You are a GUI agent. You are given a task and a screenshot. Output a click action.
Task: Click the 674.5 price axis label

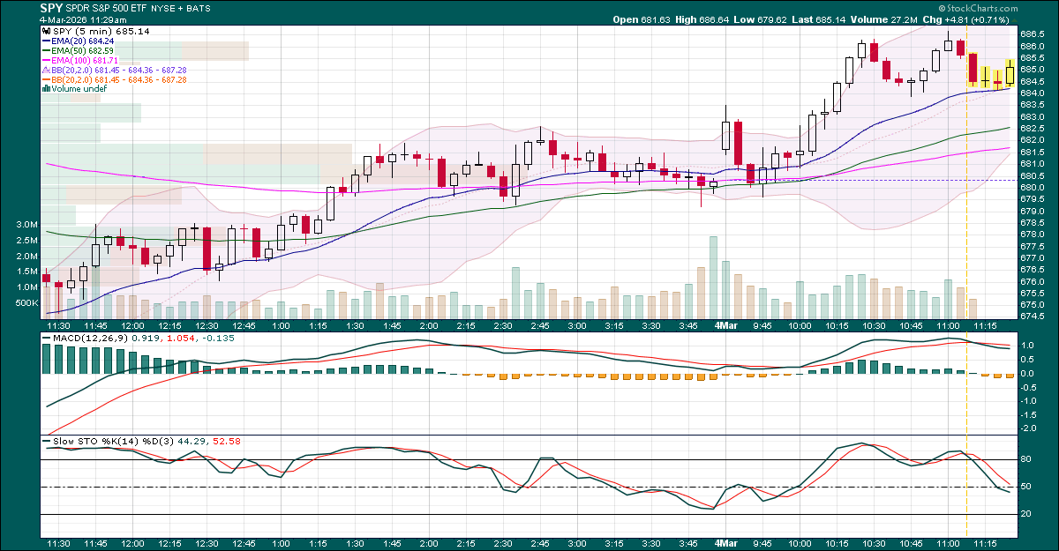1034,316
